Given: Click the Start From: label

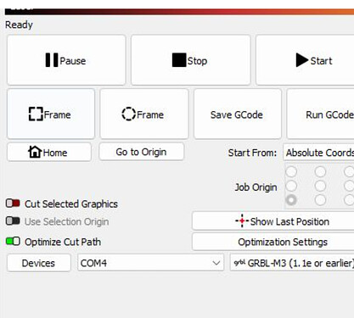Looking at the screenshot, I should [x=252, y=153].
